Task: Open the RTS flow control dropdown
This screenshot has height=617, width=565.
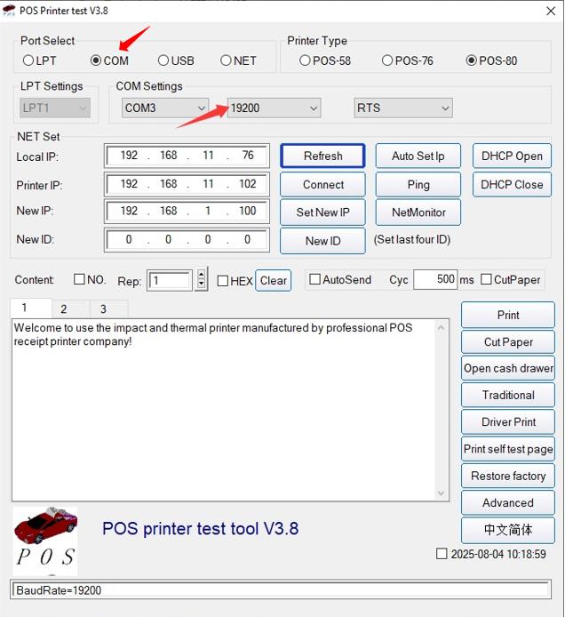Action: [x=403, y=108]
